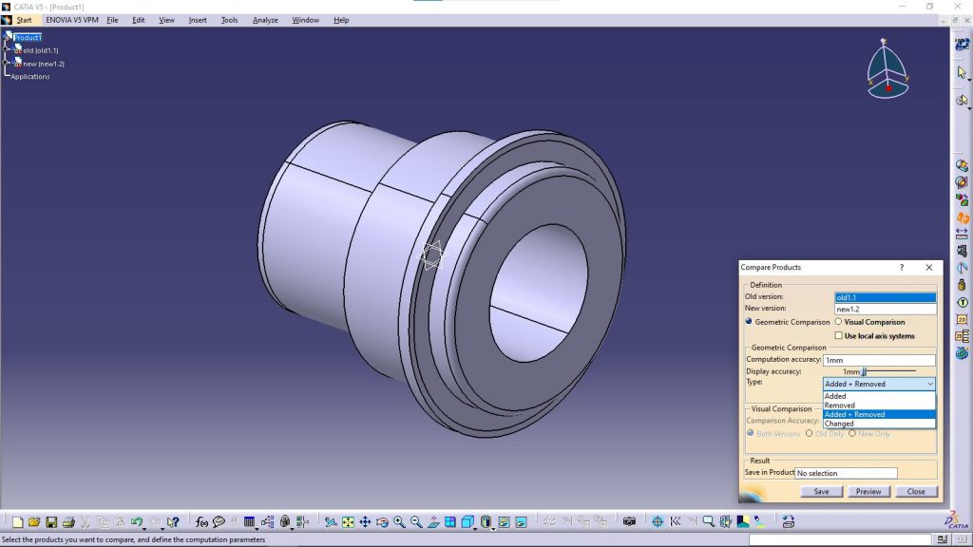Screen dimensions: 973x547
Task: Choose Added + Removed in the Type list
Action: pyautogui.click(x=879, y=414)
